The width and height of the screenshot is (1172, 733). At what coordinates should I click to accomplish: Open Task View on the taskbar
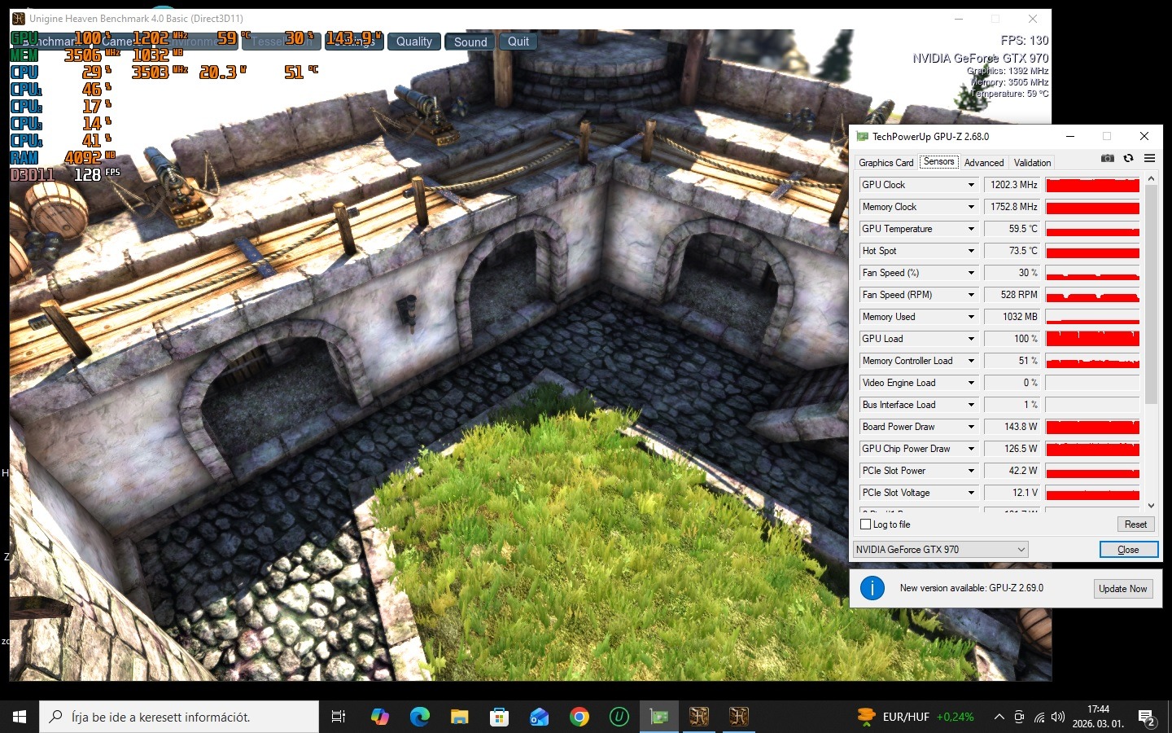tap(339, 717)
